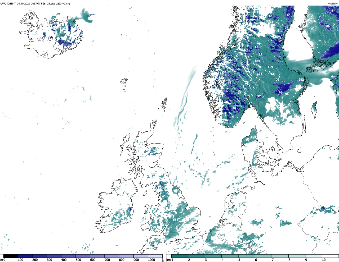Click the '60' value in central Norway
The height and width of the screenshot is (262, 339).
coord(248,51)
